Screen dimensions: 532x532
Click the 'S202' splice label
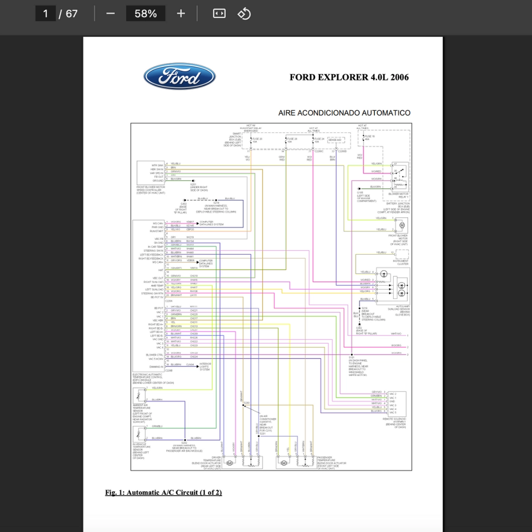coord(184,443)
